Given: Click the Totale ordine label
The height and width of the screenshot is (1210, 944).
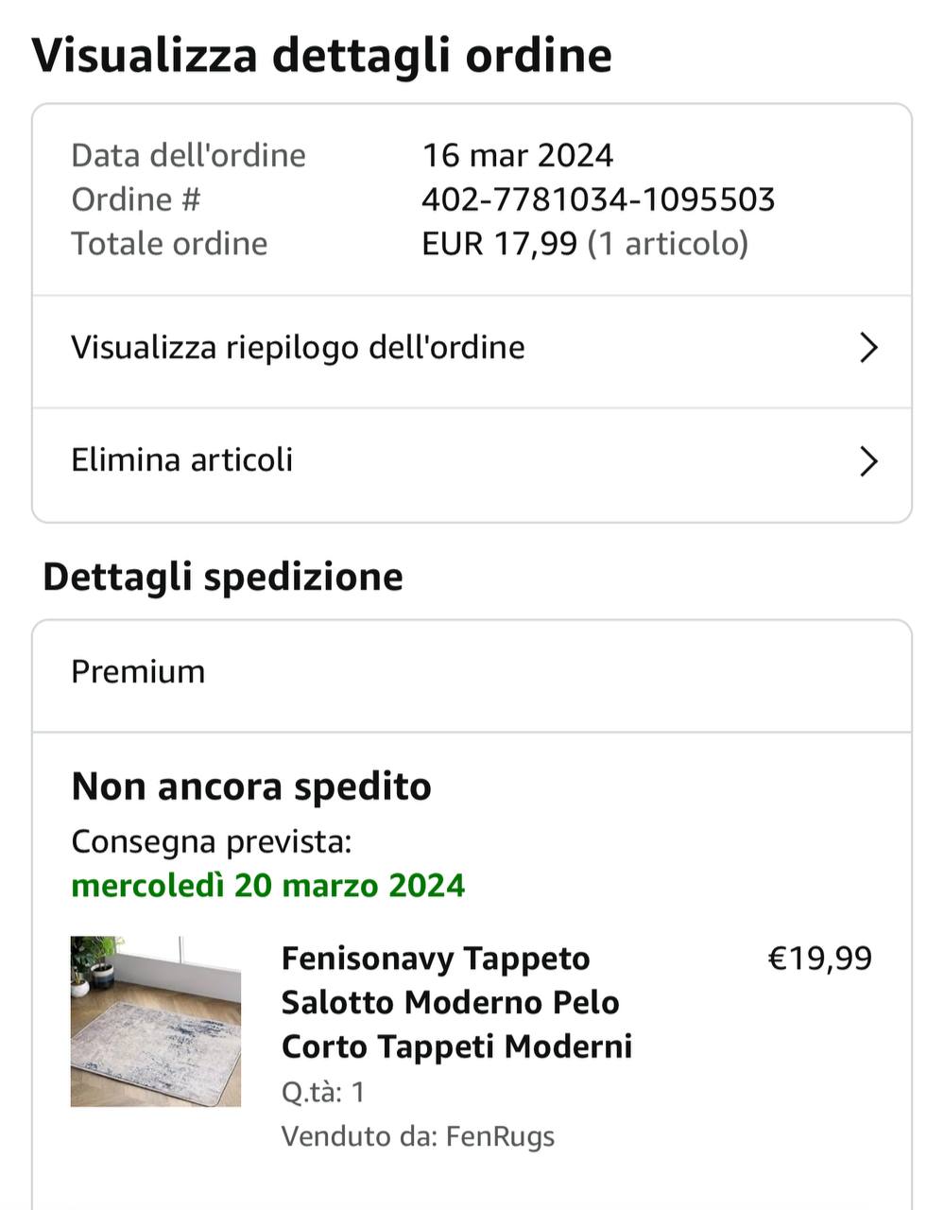Looking at the screenshot, I should click(170, 244).
